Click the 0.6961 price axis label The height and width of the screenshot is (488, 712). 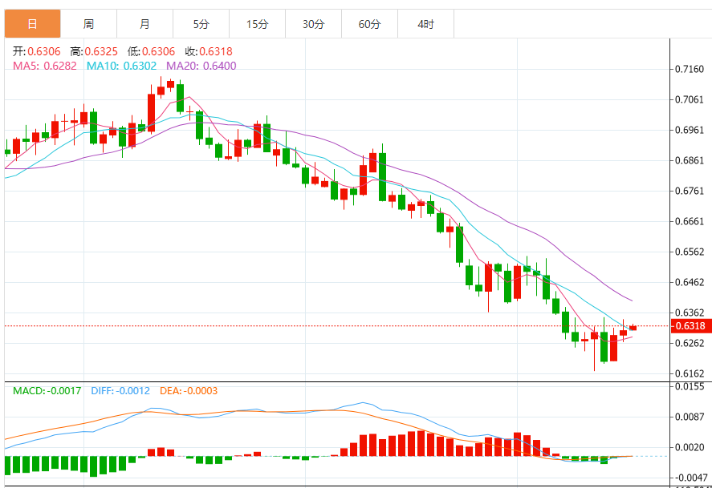tap(690, 130)
